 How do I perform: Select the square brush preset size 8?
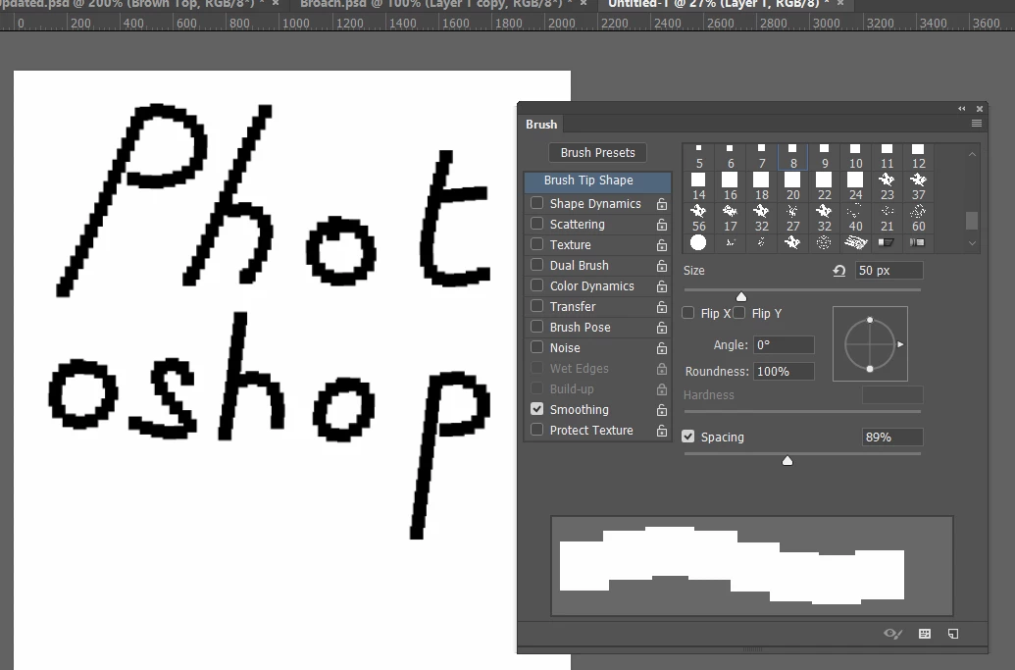pos(793,157)
